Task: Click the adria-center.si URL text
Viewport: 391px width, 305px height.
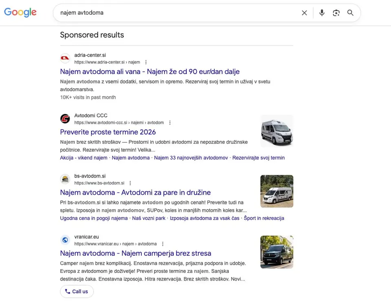Action: pos(107,62)
